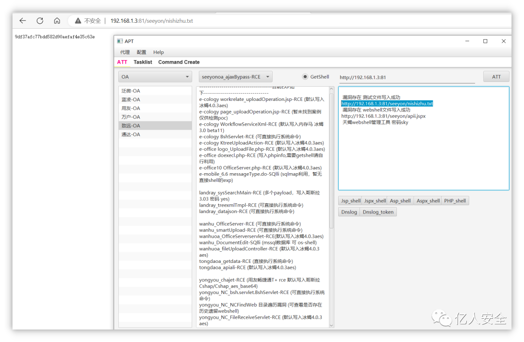Viewport: 524px width, 342px height.
Task: Click the target URL input field
Action: [x=407, y=77]
